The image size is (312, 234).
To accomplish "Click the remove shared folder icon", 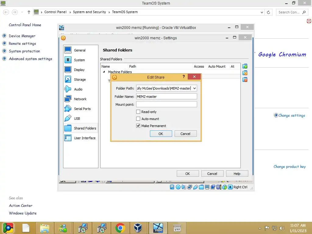I will point(245,80).
